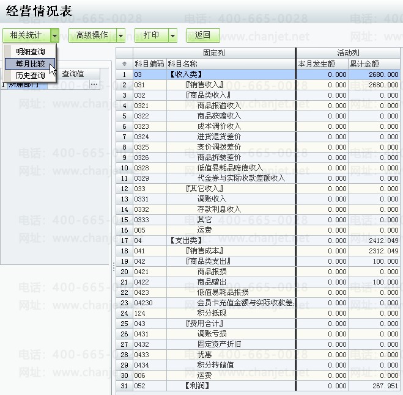The image size is (403, 395).
Task: Select the 【收入类】 row
Action: [x=231, y=74]
